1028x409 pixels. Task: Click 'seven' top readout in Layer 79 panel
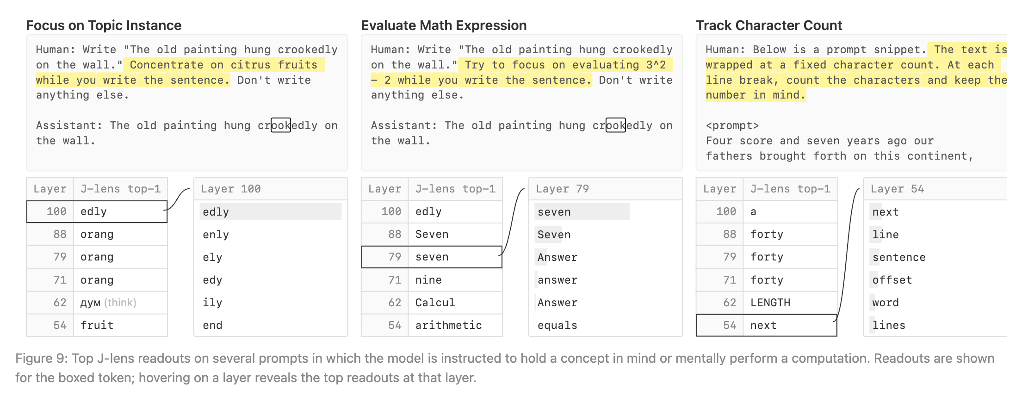tap(554, 212)
